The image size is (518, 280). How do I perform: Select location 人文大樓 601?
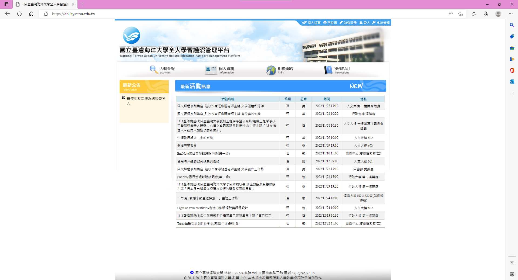[363, 161]
